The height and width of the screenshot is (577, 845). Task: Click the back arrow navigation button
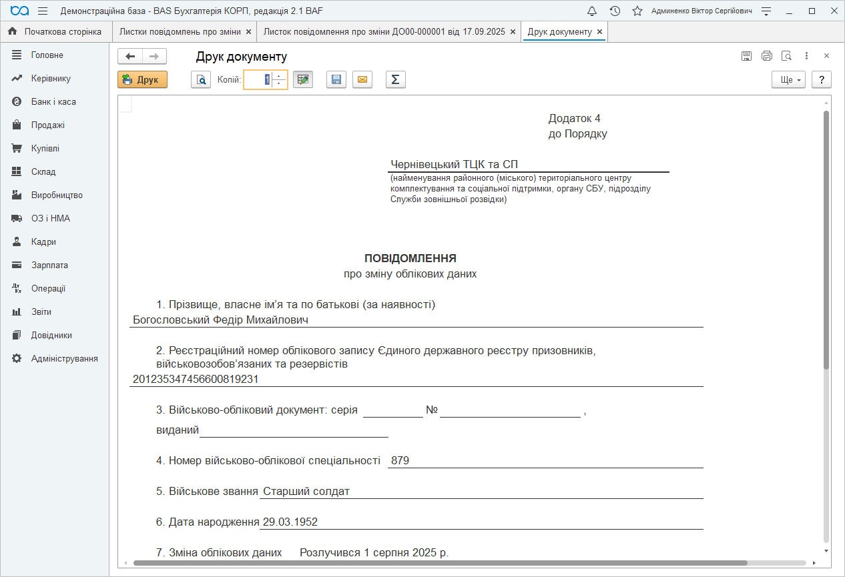130,57
